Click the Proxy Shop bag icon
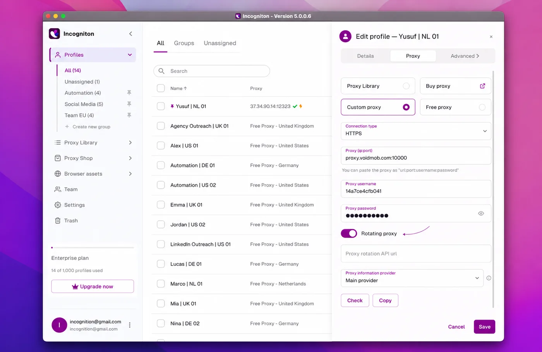The width and height of the screenshot is (542, 352). (x=58, y=158)
